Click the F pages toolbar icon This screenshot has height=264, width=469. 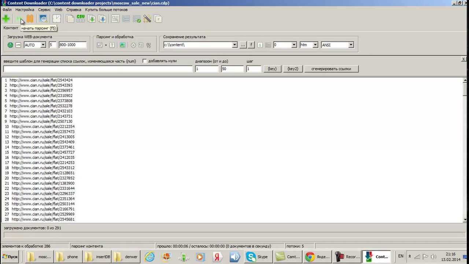(158, 19)
